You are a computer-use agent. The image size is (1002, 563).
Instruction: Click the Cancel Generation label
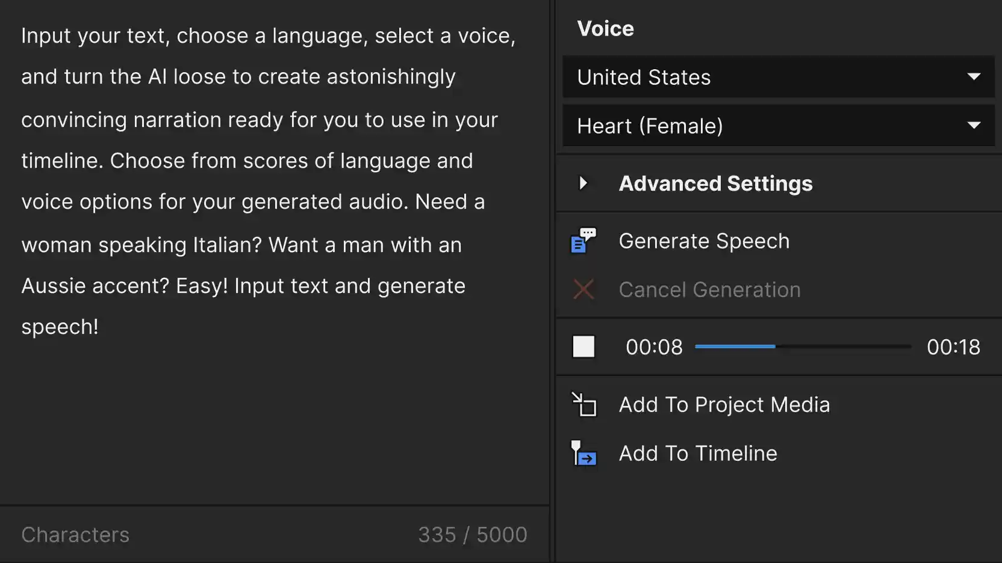[x=709, y=290]
